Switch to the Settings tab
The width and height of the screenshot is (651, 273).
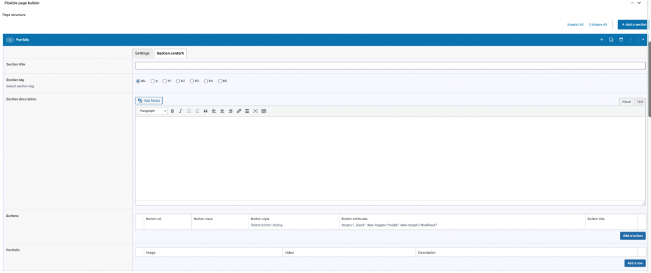tap(142, 53)
